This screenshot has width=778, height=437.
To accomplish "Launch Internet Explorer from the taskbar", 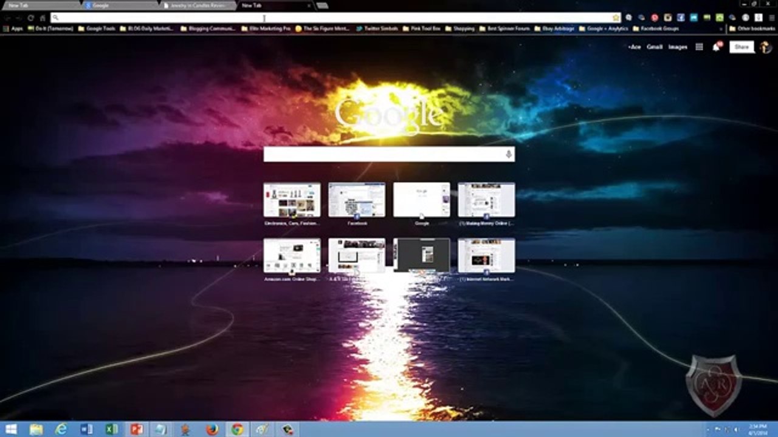I will tap(61, 429).
